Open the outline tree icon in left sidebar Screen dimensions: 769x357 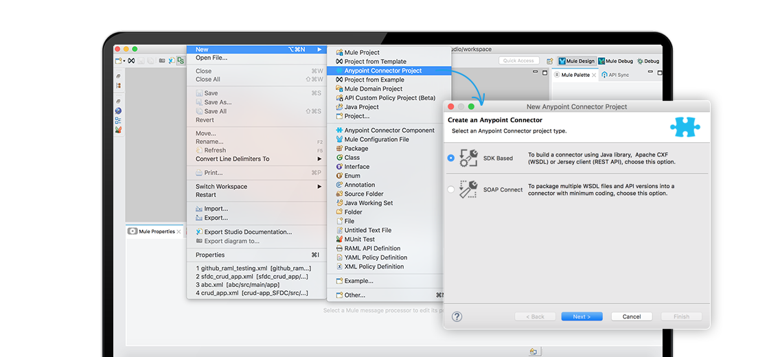pos(118,121)
